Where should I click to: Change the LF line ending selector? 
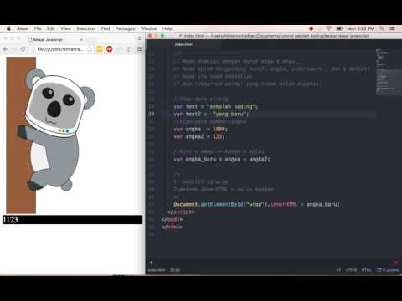point(338,270)
